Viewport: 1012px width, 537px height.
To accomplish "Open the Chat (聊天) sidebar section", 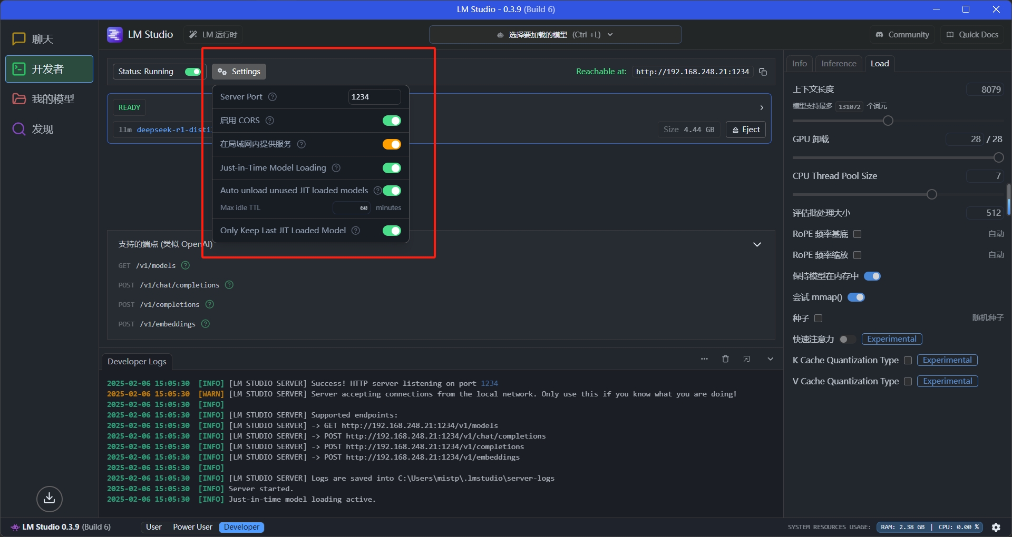I will pos(49,39).
